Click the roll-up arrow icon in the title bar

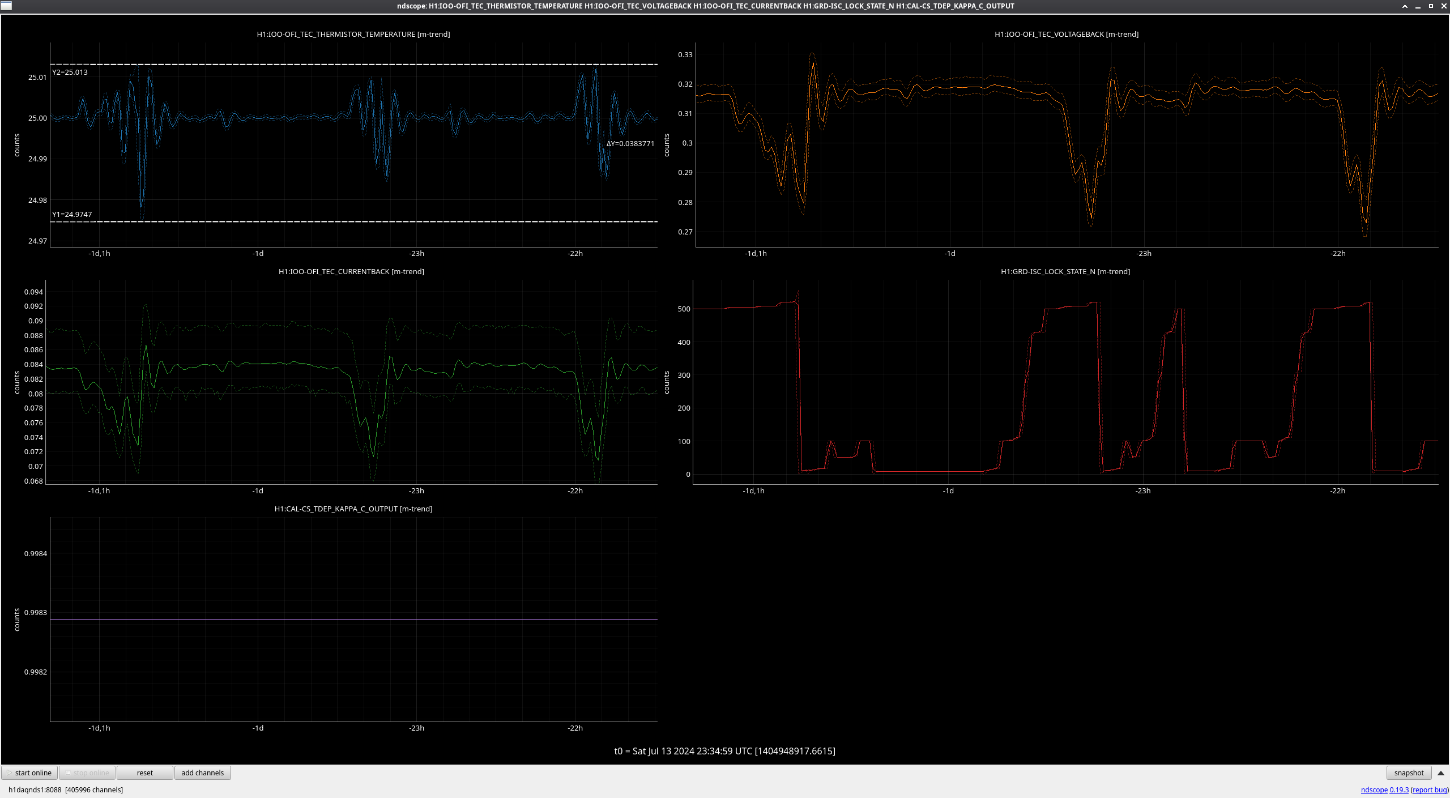click(1405, 6)
